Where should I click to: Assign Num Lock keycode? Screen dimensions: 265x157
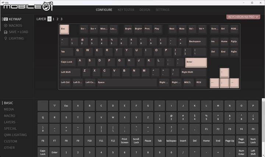(253, 141)
